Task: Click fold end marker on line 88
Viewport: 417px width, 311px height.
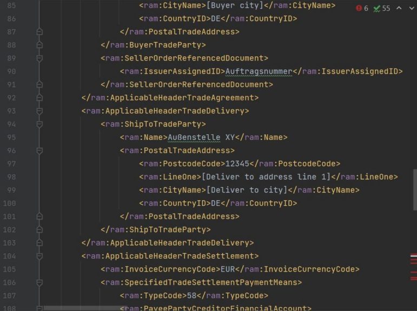Action: point(39,45)
